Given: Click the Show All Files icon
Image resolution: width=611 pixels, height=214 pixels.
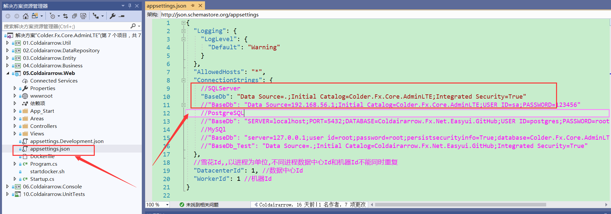Looking at the screenshot, I should (x=83, y=16).
